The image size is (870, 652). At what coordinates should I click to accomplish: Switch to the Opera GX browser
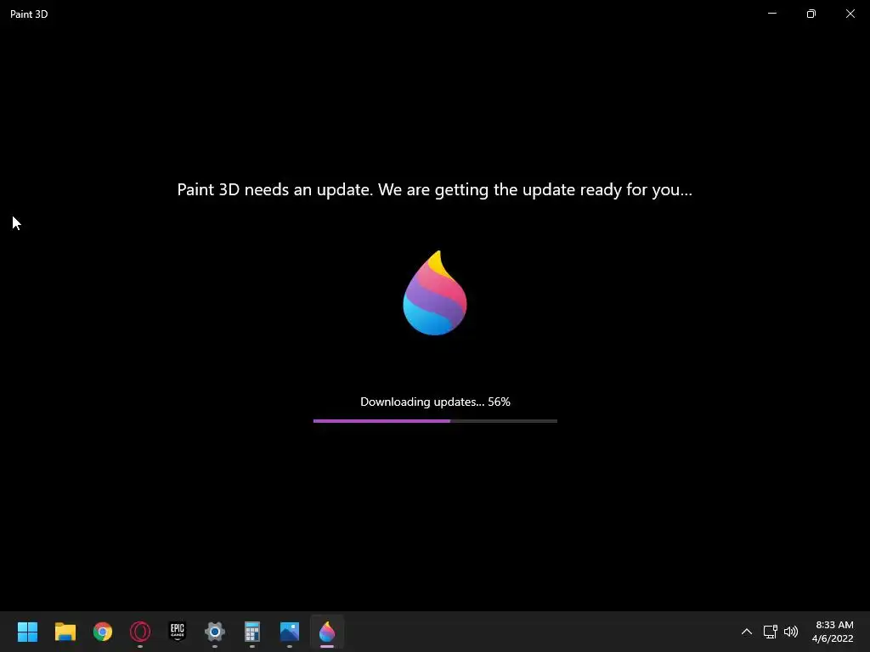(140, 632)
